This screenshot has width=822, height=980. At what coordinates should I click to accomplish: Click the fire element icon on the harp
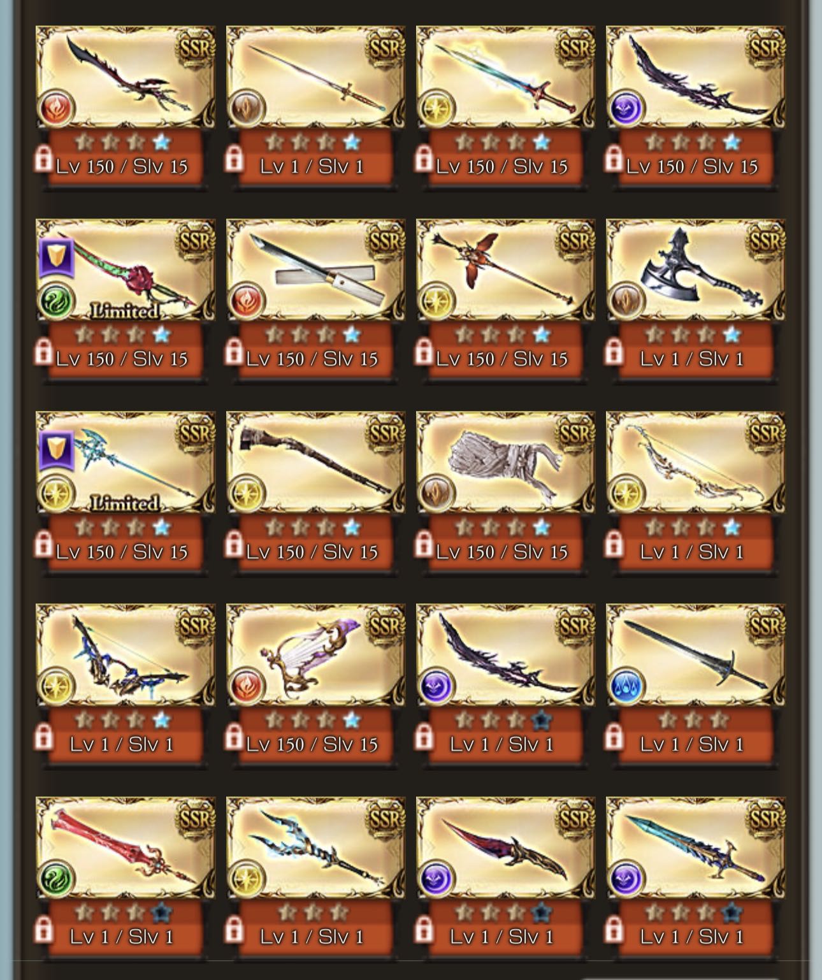point(247,686)
